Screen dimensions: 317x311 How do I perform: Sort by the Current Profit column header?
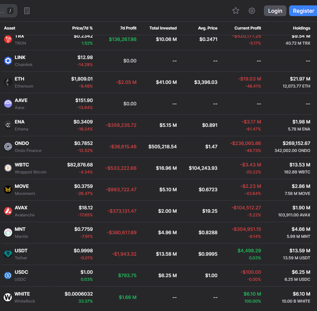pos(247,28)
